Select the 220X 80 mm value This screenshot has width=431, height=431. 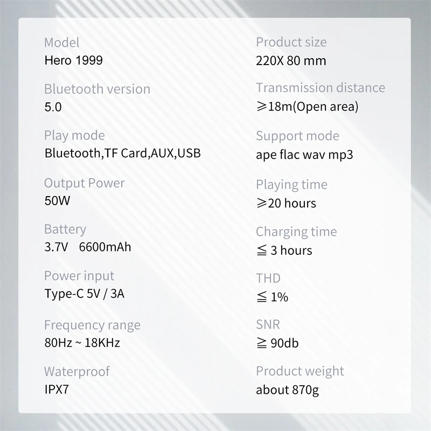pos(291,60)
